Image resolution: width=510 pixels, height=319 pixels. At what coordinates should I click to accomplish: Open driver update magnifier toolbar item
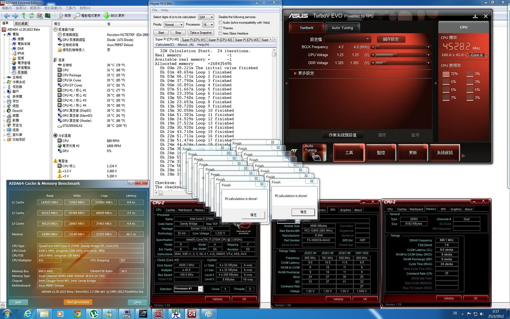[87, 16]
